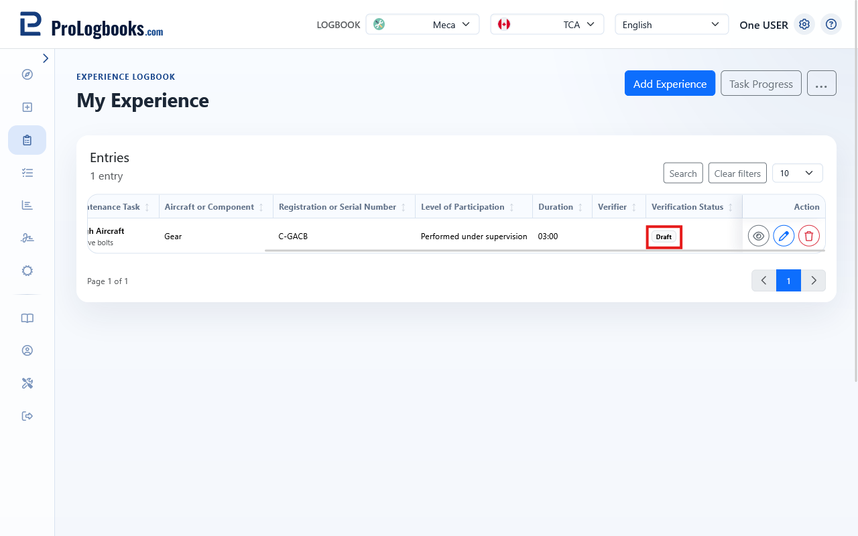
Task: Click the add-entry plus icon in sidebar
Action: pyautogui.click(x=27, y=107)
